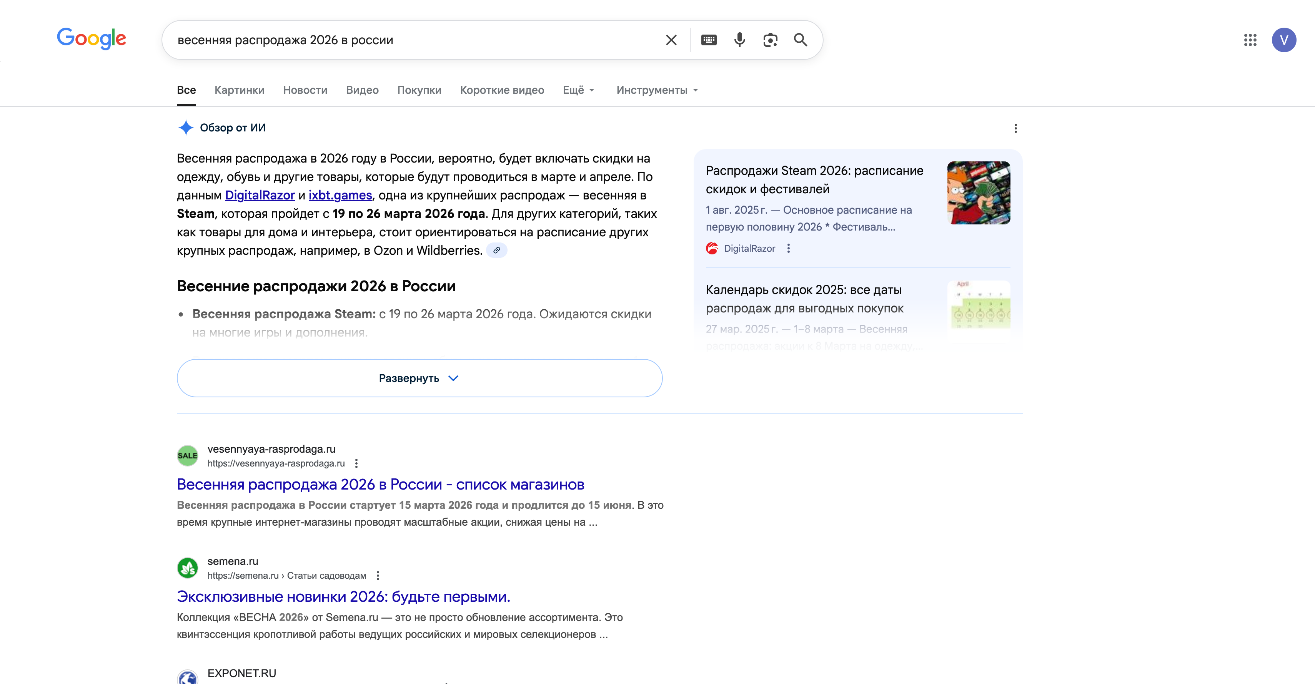This screenshot has height=684, width=1315.
Task: Click the magnifying glass search icon
Action: point(801,40)
